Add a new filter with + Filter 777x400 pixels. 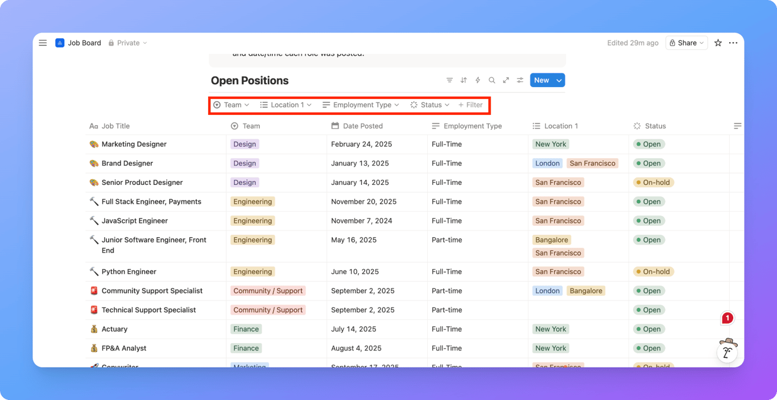click(x=470, y=105)
